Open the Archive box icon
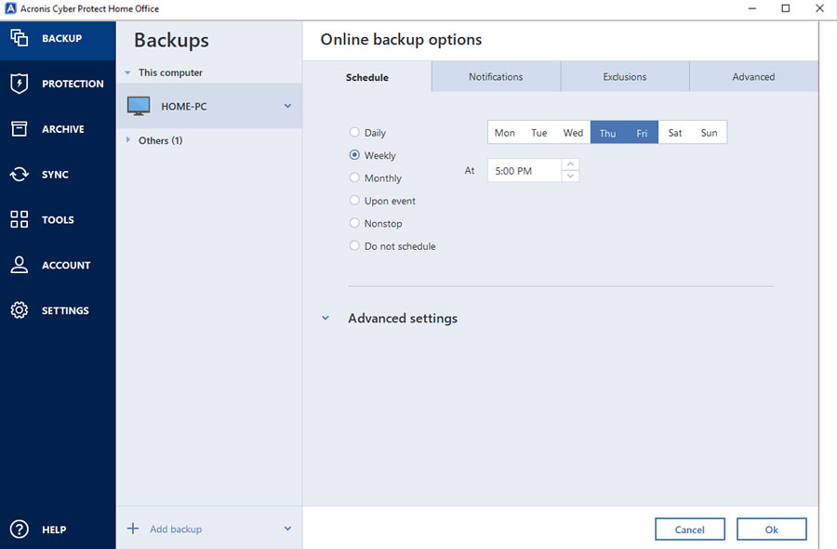The image size is (837, 549). click(20, 128)
